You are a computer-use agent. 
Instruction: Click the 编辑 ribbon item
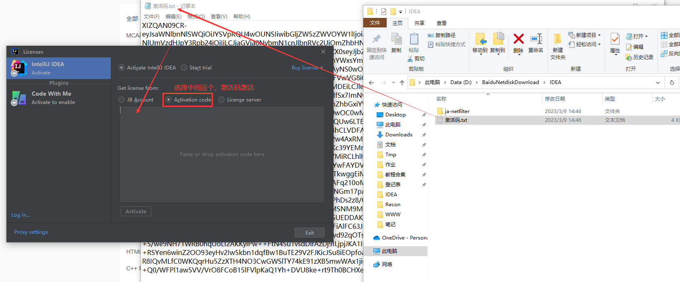[635, 47]
